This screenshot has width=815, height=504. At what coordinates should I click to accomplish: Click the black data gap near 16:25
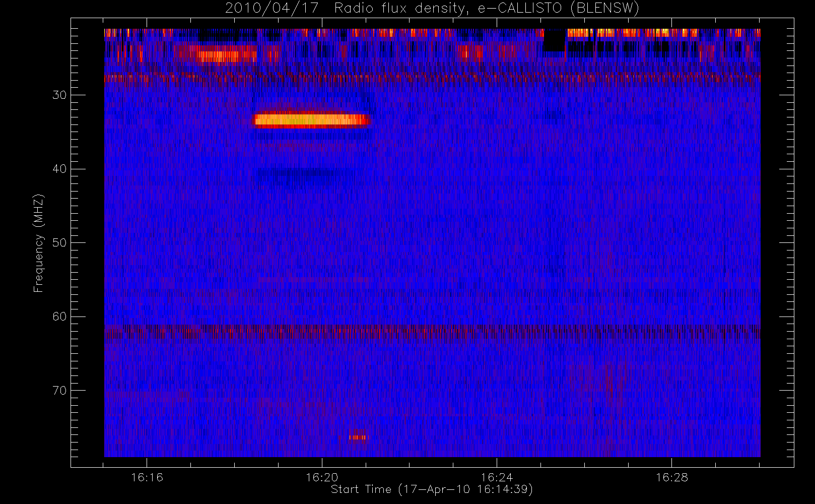pos(555,40)
